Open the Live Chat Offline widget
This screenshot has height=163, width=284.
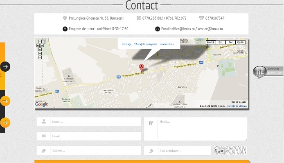(268, 71)
